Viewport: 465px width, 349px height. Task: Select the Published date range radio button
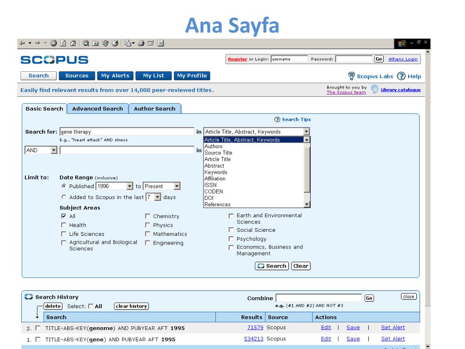pos(64,186)
